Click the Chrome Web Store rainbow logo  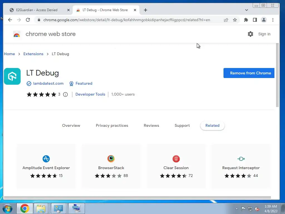[16, 34]
